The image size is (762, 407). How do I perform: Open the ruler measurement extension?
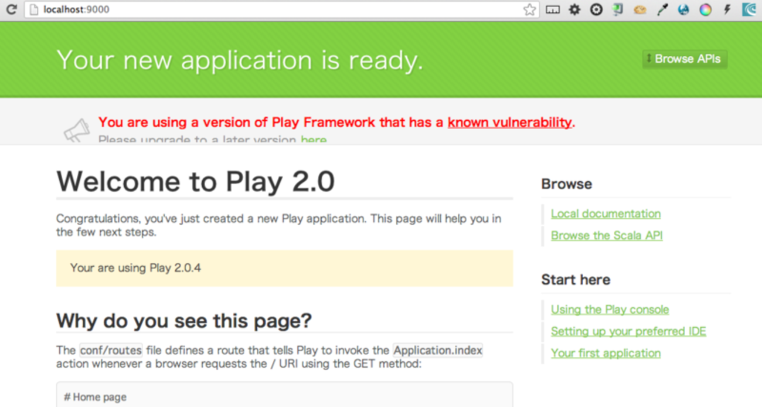click(x=552, y=9)
